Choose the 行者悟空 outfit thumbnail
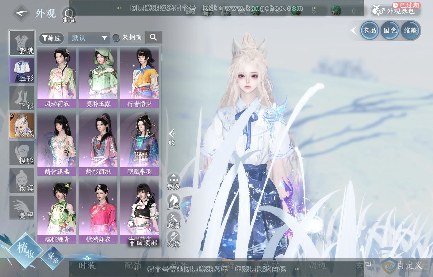This screenshot has height=277, width=433. (x=140, y=78)
